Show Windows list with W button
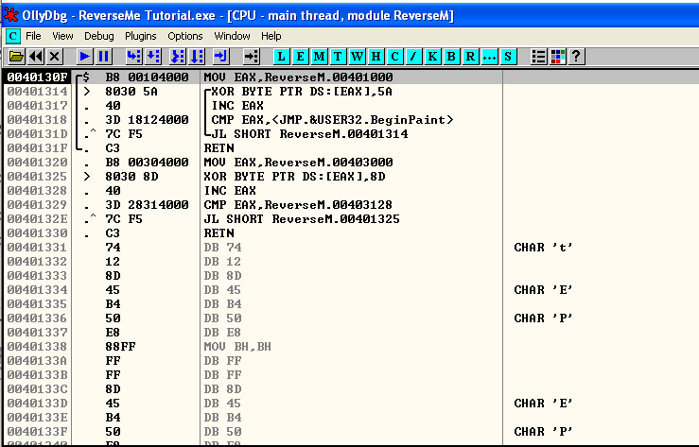Screen dimensions: 699x447 tap(358, 57)
